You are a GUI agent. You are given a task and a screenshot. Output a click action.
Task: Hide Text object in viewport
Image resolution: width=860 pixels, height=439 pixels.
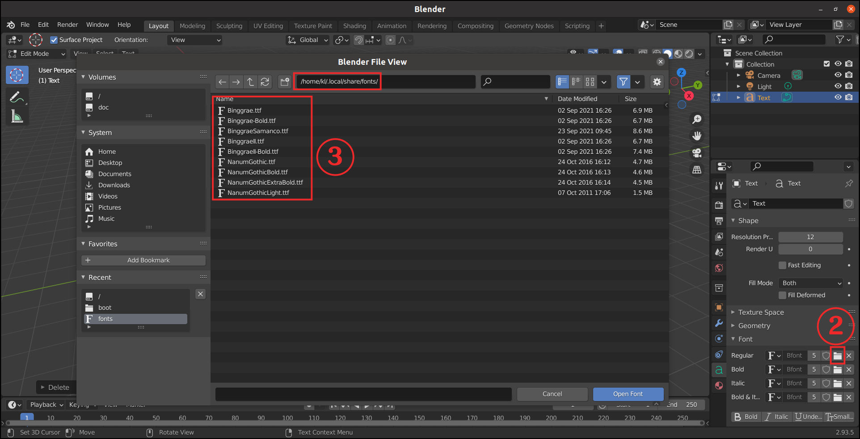(838, 98)
